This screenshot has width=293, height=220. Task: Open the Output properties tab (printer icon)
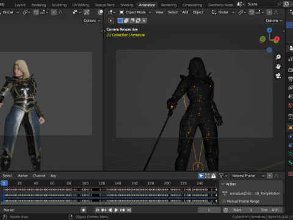click(291, 79)
